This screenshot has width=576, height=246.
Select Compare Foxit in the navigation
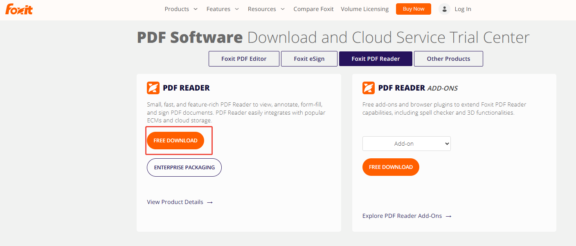[313, 9]
